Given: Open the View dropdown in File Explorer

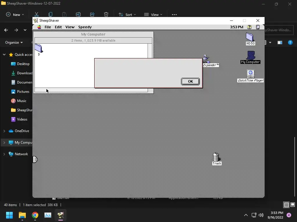Looking at the screenshot, I should coord(153,14).
